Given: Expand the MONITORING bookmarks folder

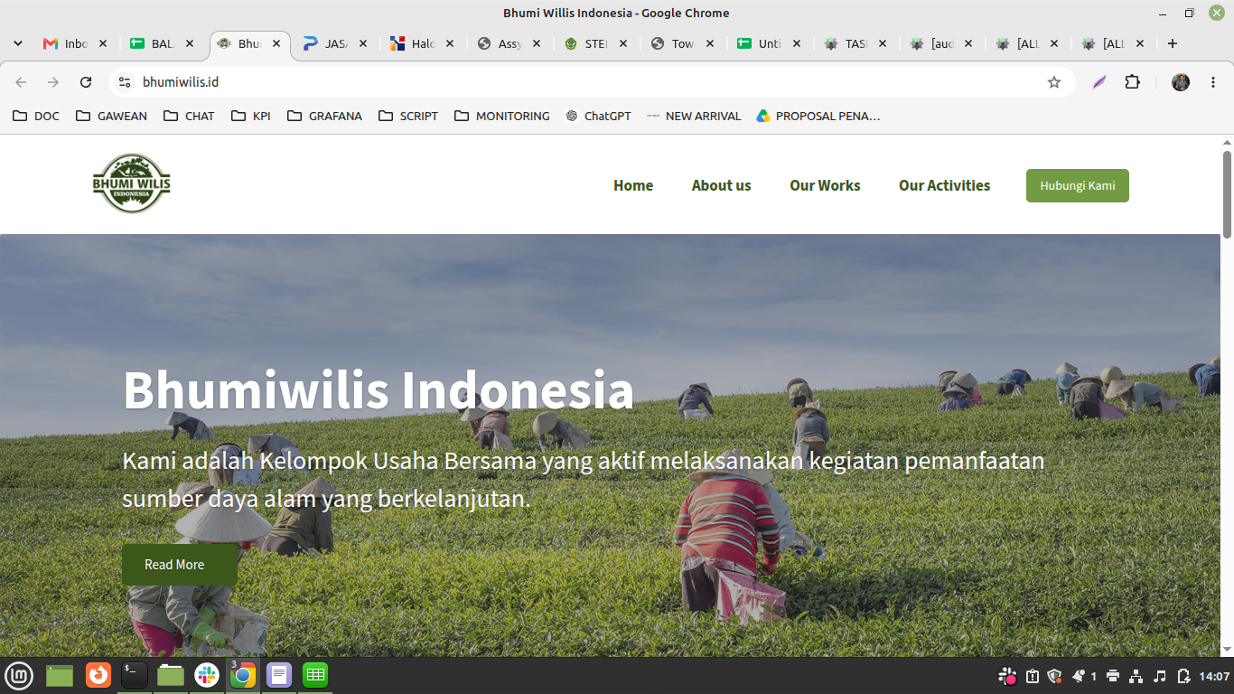Looking at the screenshot, I should pyautogui.click(x=501, y=116).
